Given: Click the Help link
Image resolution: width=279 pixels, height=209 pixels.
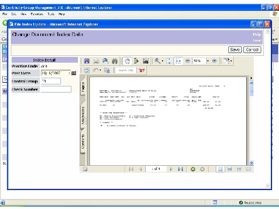Looking at the screenshot, I should click(257, 34).
